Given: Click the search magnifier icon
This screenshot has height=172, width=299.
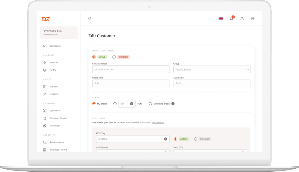Looking at the screenshot, I should [x=90, y=18].
